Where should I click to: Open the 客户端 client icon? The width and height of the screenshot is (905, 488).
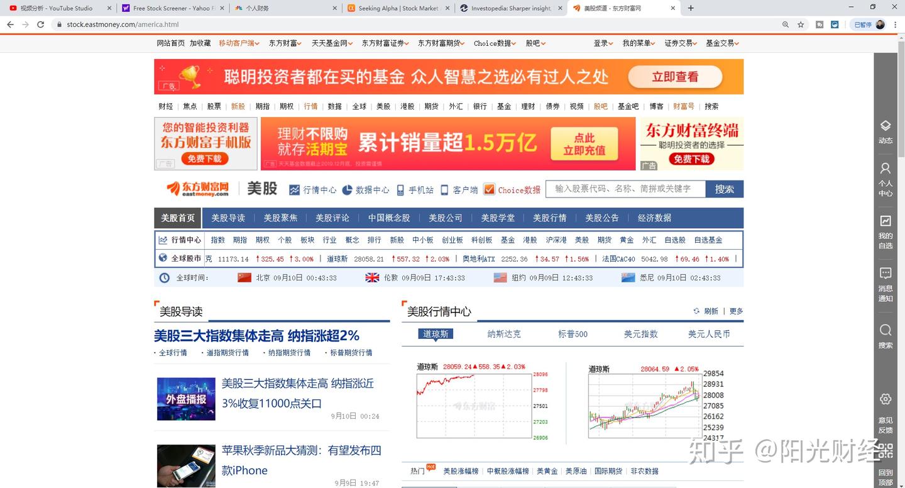[x=444, y=189]
